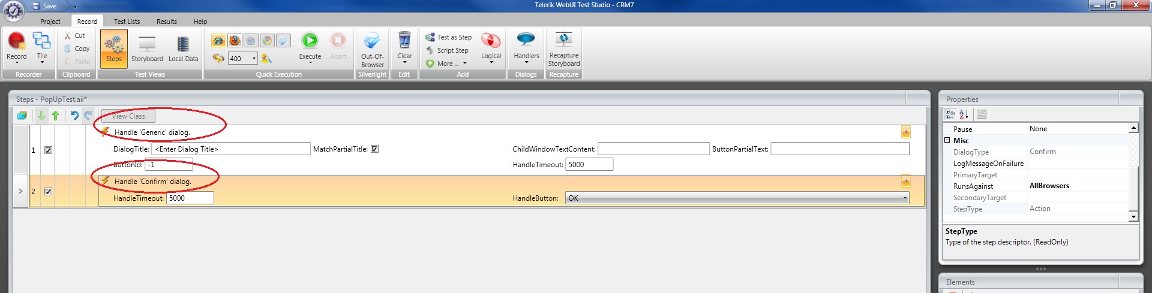
Task: Click the property pages icon
Action: point(982,114)
